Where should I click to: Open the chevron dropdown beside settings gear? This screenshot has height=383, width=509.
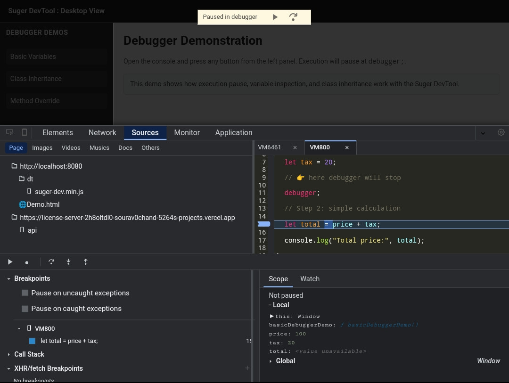(483, 133)
